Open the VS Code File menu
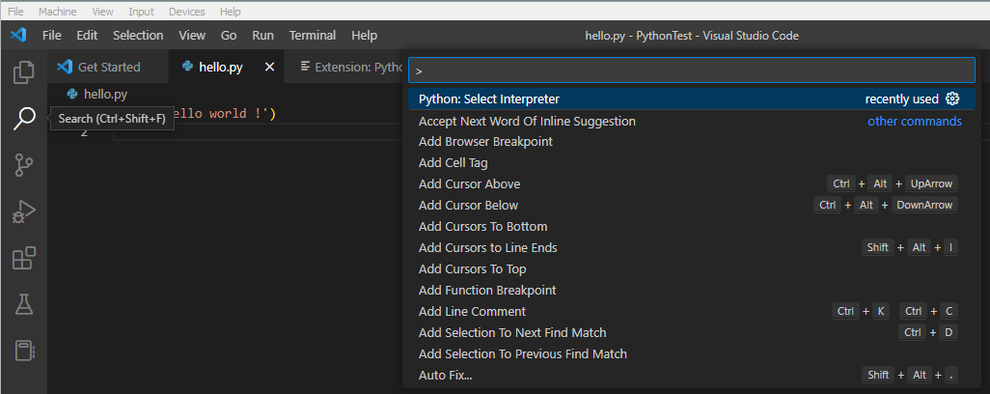 pyautogui.click(x=52, y=36)
